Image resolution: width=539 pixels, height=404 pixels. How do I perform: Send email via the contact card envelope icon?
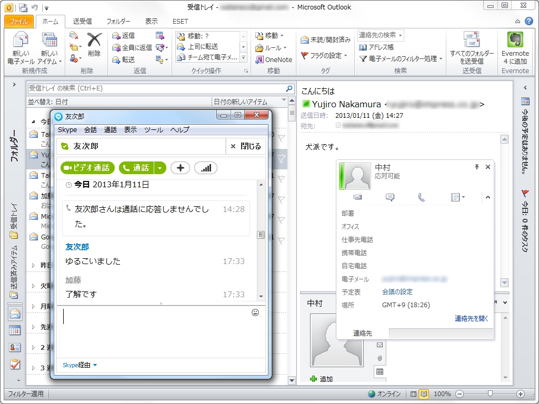[357, 197]
